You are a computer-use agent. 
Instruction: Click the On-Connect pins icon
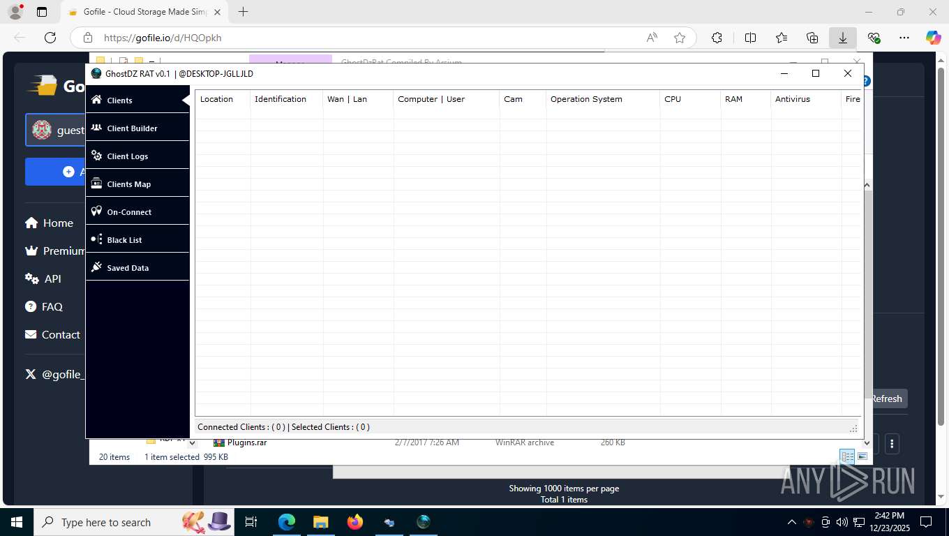[x=96, y=211]
